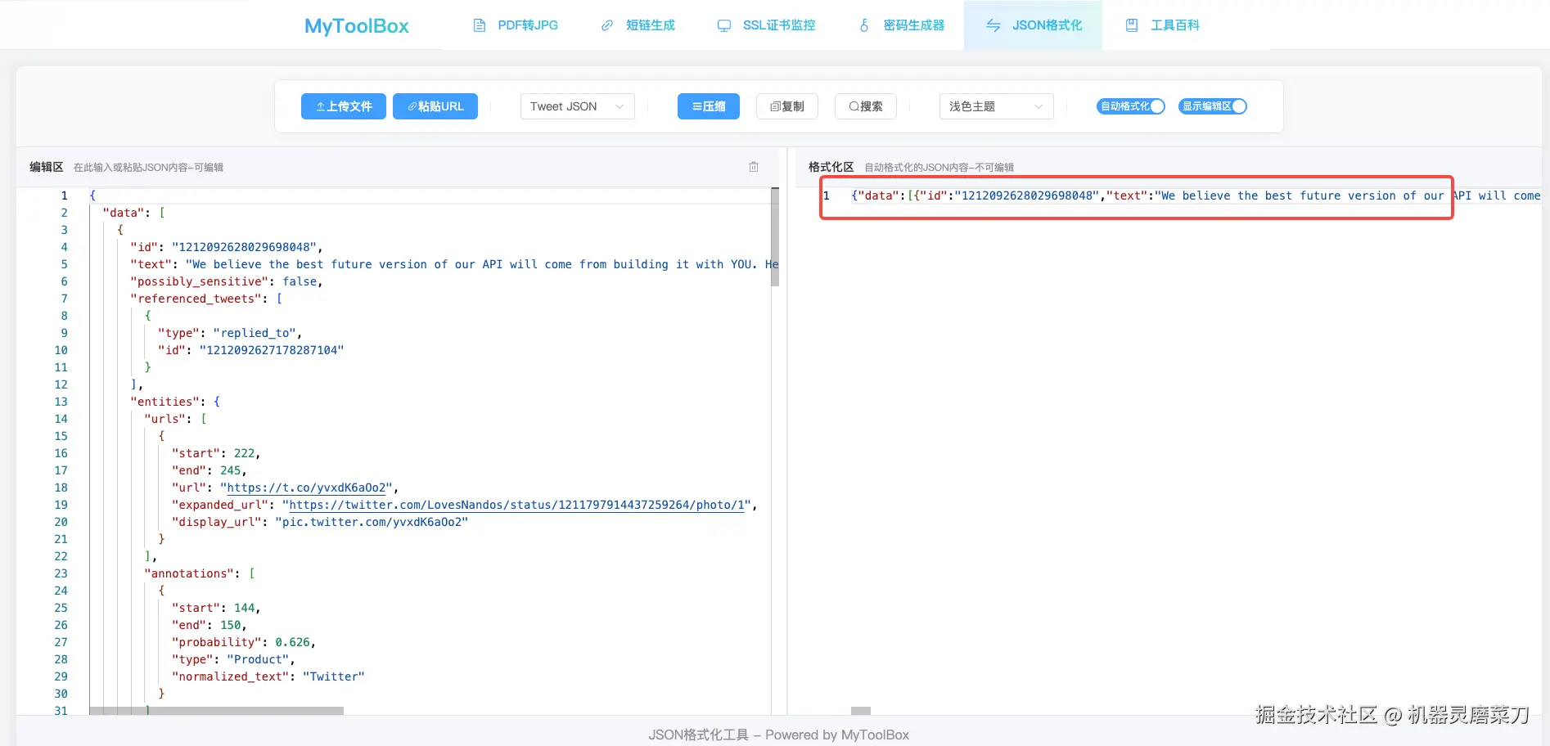Click the "id": "1212092628029698048" line in the editor
The height and width of the screenshot is (746, 1550).
pyautogui.click(x=227, y=247)
